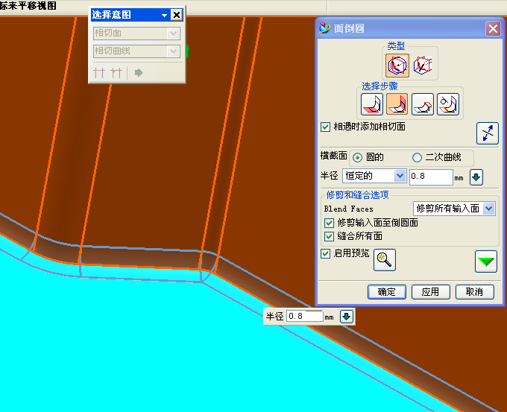The image size is (507, 412).
Task: Click the second chain icon in Selection Intent
Action: click(116, 73)
